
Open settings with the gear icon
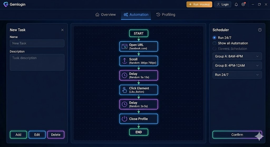pyautogui.click(x=243, y=4)
